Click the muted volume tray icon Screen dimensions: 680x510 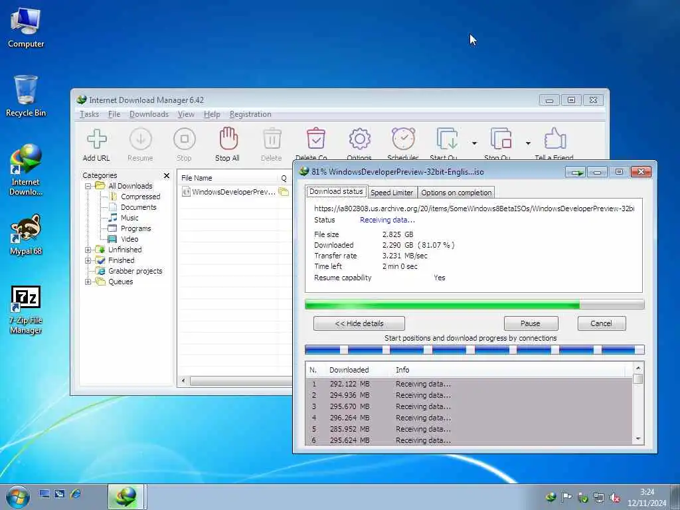click(615, 498)
